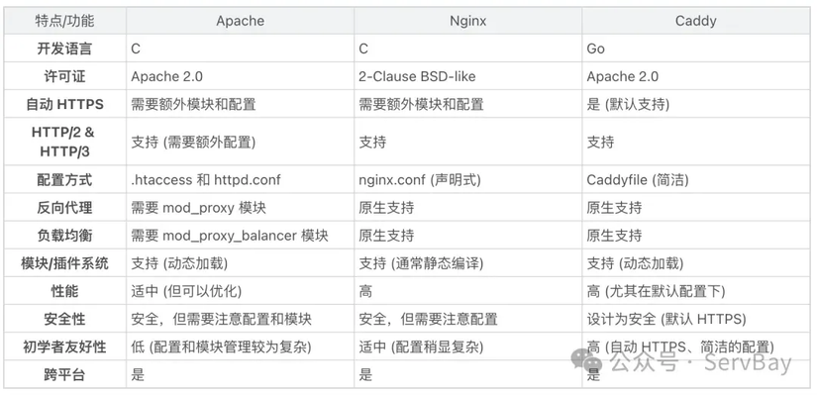Click the 特点/功能 header cell
The image size is (817, 395).
64,21
